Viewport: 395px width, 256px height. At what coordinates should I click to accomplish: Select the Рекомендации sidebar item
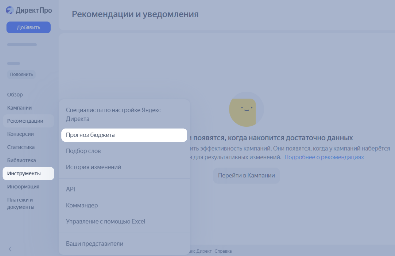tap(25, 121)
